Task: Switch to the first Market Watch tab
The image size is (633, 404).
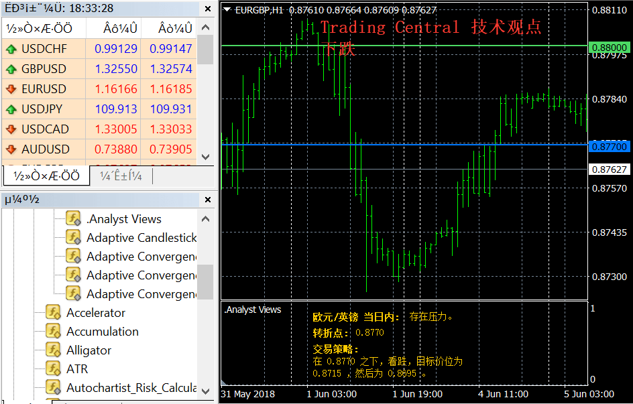Action: coord(46,176)
